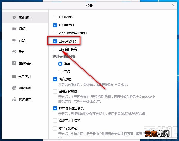The width and height of the screenshot is (179, 141).
Task: Open the 常规设置 tab
Action: point(25,17)
